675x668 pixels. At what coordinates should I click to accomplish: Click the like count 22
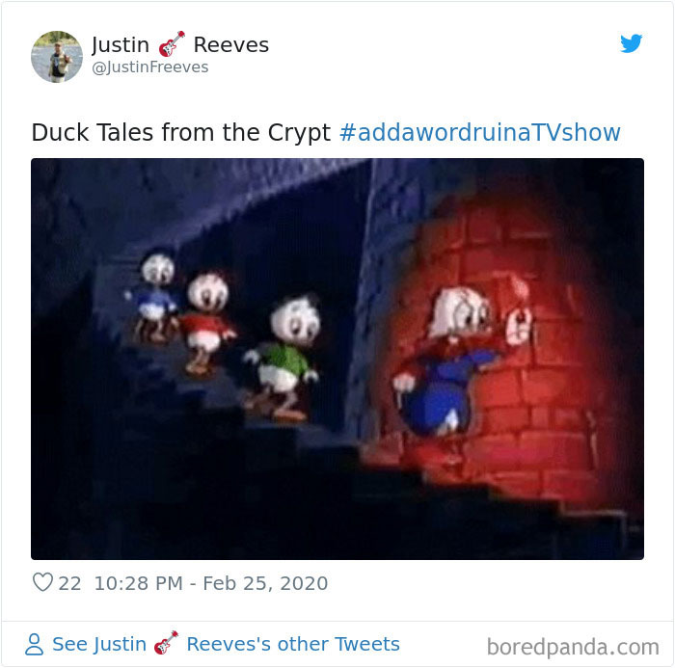pyautogui.click(x=69, y=583)
